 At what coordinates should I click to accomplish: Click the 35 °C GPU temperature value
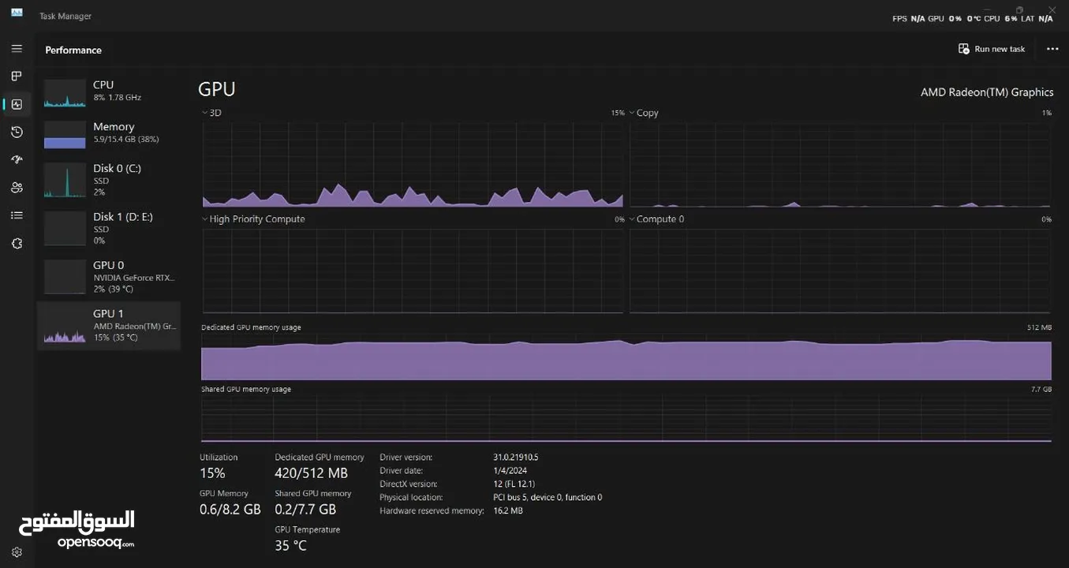pos(290,546)
